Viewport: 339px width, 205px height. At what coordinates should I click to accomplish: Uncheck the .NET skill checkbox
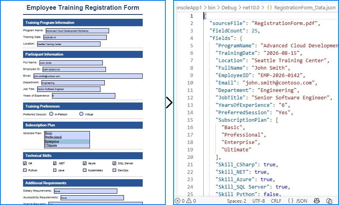click(x=55, y=163)
